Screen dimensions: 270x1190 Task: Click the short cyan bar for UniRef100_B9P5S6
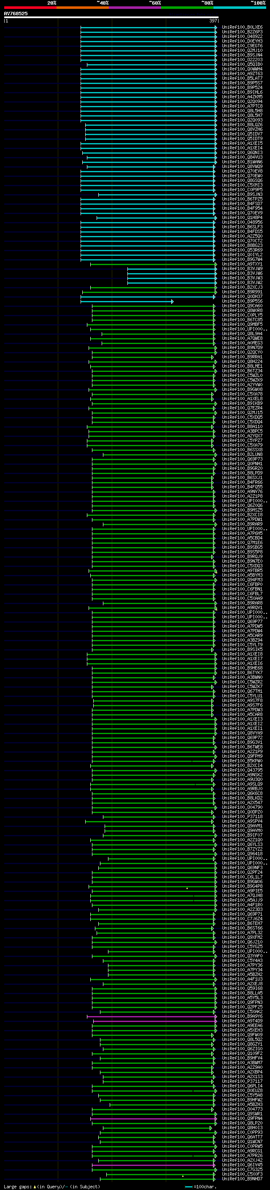pos(127,301)
